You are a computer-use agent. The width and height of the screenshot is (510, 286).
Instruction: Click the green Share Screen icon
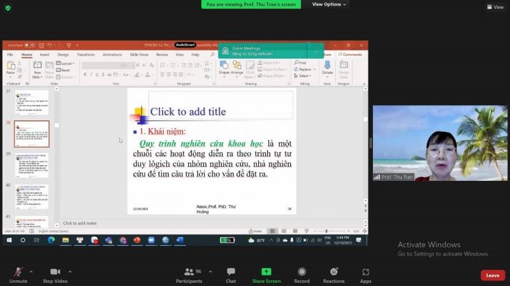click(266, 272)
